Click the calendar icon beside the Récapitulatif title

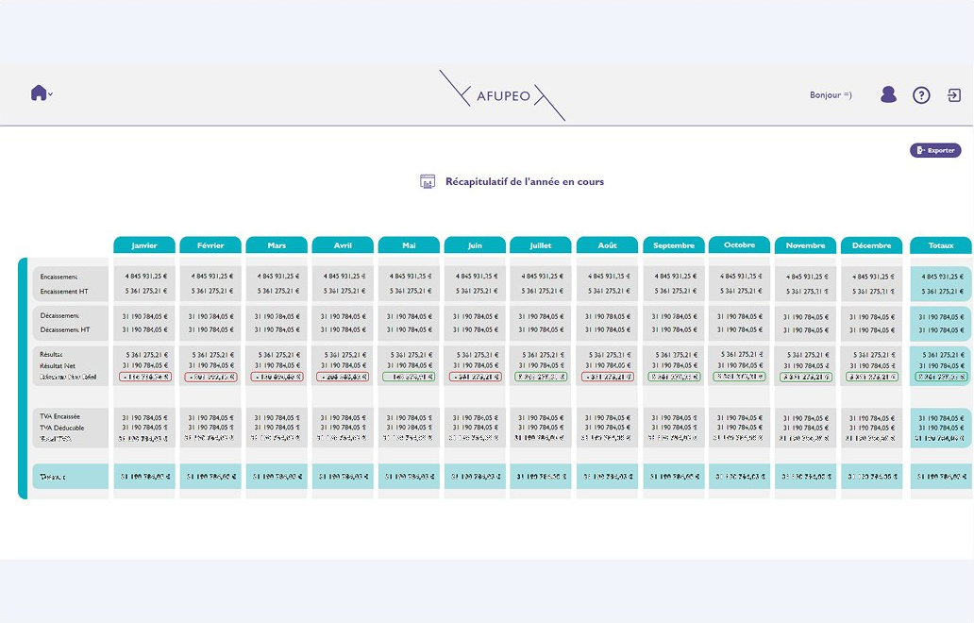428,181
